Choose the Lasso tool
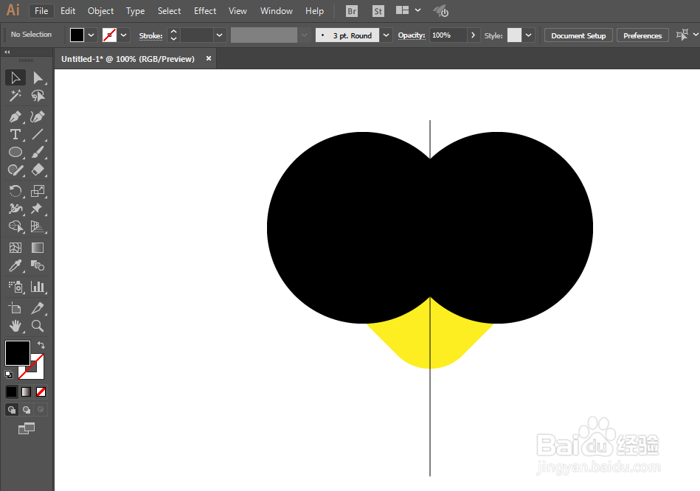 coord(38,96)
